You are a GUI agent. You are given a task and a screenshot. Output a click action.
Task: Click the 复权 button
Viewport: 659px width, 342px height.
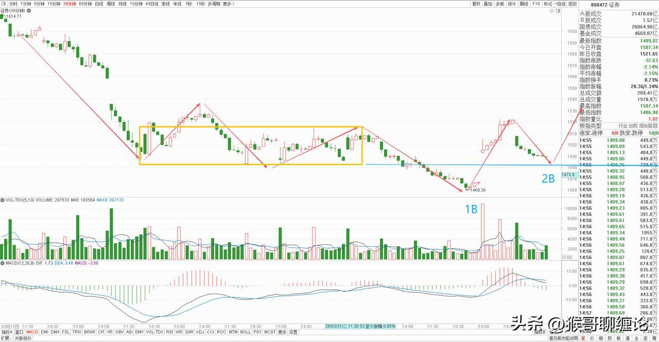[476, 4]
